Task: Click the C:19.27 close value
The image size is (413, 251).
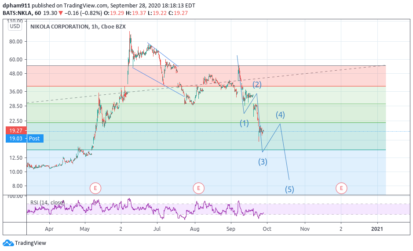Action: (178, 13)
